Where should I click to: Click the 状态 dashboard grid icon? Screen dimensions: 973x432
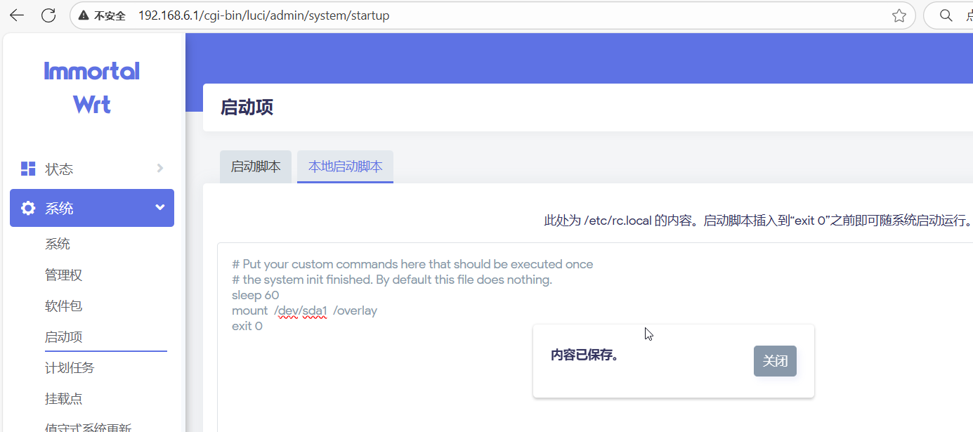coord(28,169)
